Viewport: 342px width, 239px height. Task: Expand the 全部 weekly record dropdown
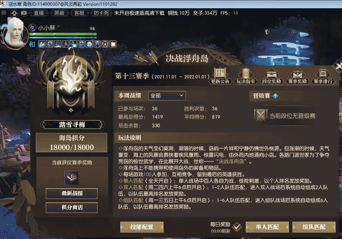tap(167, 96)
